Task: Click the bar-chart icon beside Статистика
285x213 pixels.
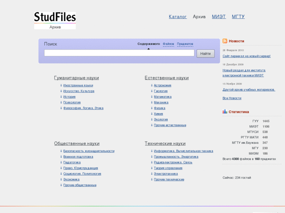Action: (x=225, y=111)
